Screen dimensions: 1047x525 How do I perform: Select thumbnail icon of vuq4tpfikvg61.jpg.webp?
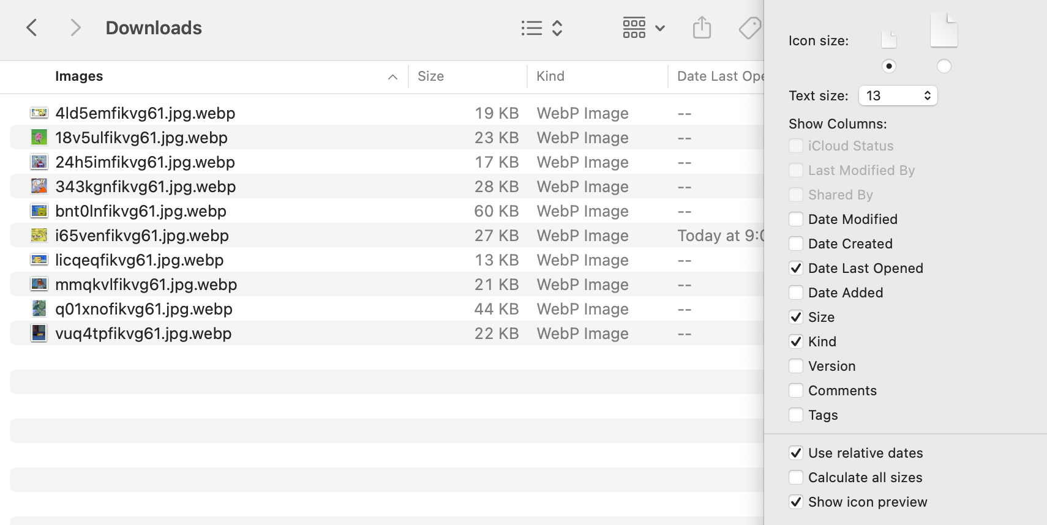[x=39, y=333]
